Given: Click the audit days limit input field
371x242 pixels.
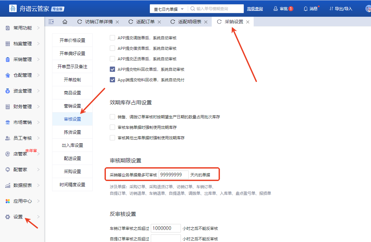Looking at the screenshot, I should [173, 175].
